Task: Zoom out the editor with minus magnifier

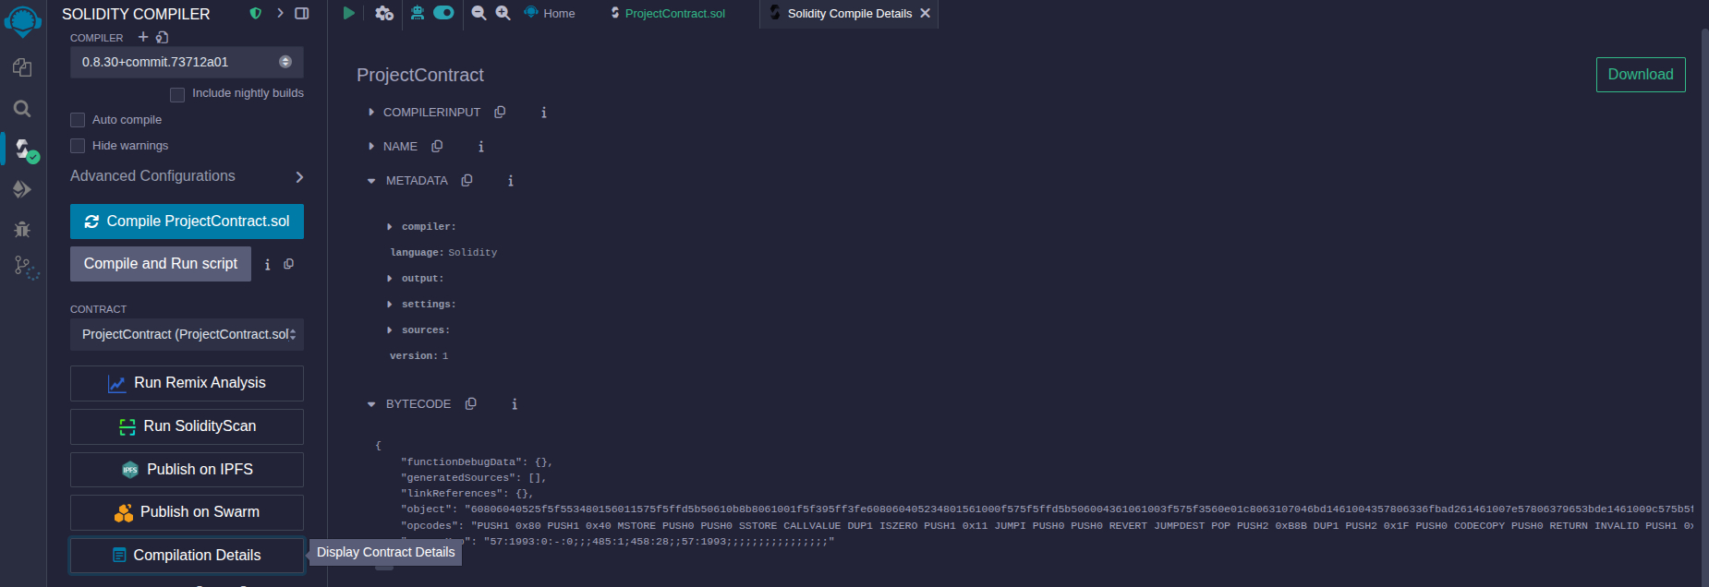Action: 479,13
